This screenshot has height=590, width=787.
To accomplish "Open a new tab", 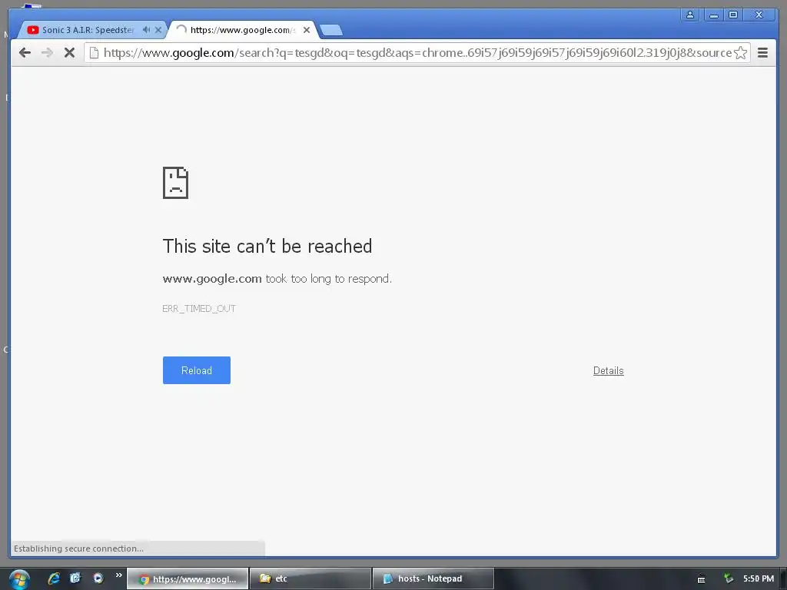I will [x=331, y=31].
